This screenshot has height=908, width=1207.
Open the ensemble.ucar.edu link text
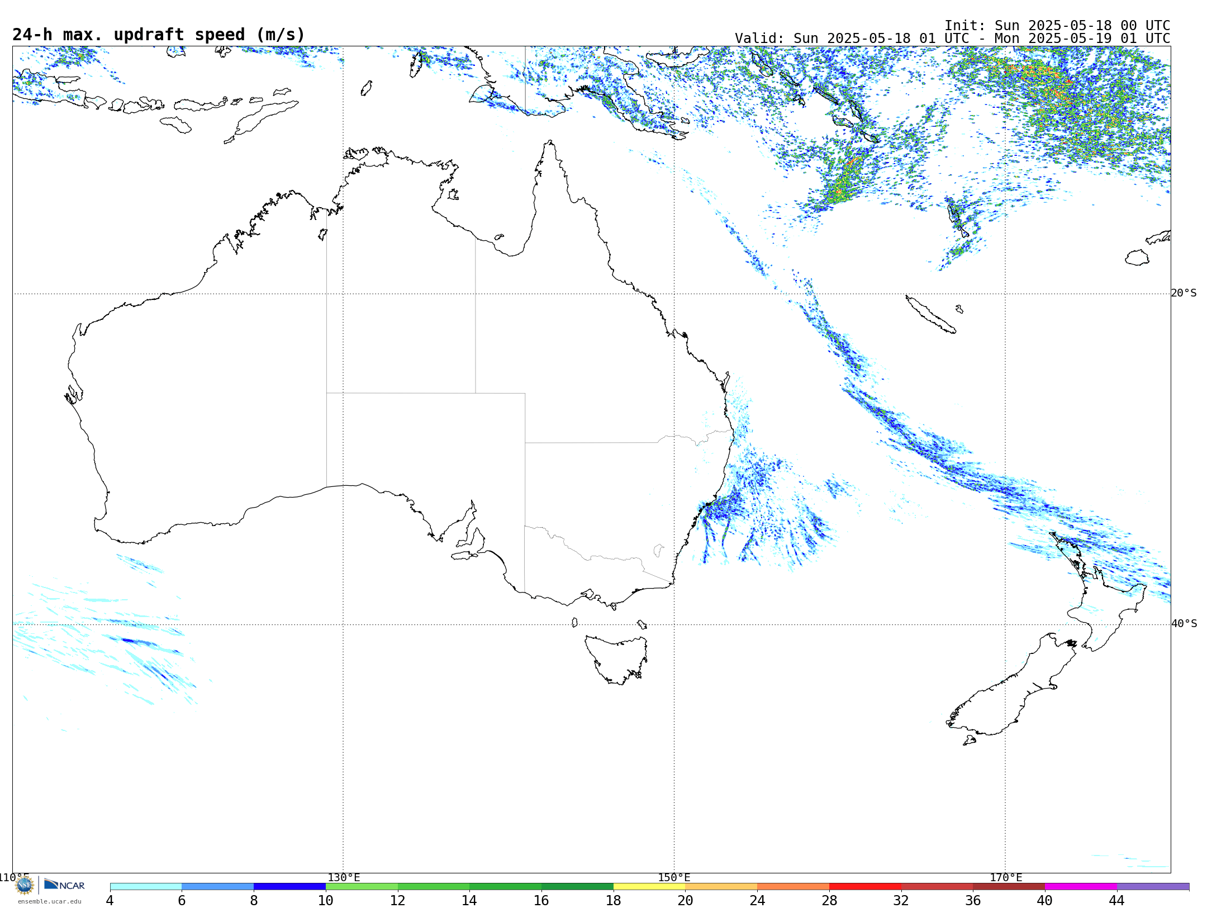click(x=50, y=901)
